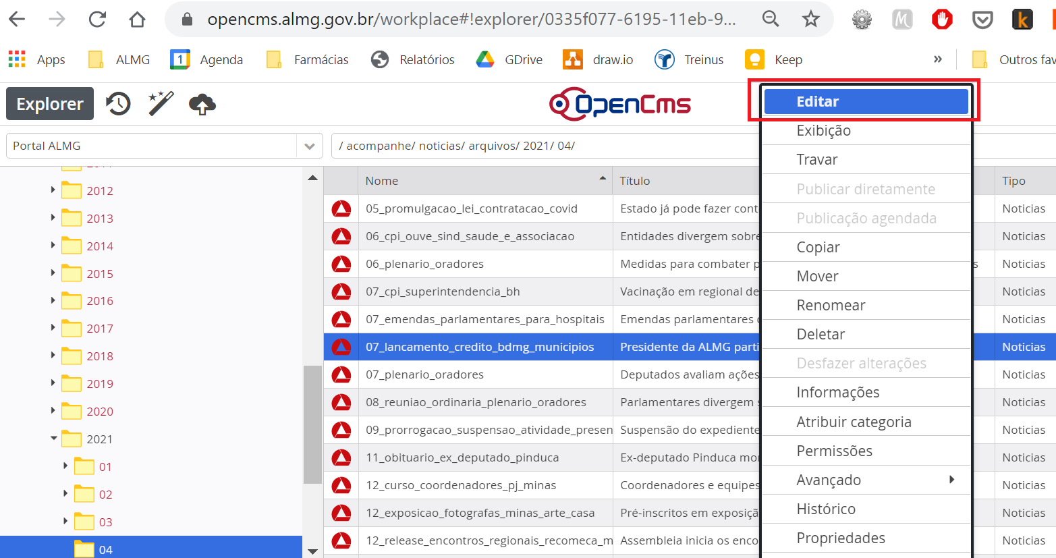Screen dimensions: 1056x558
Task: Collapse the 2021 folder
Action: [x=53, y=439]
